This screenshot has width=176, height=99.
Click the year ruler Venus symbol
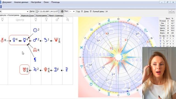click(x=82, y=11)
